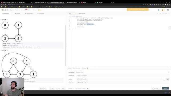Screen dimensions: 171x96
Task: Go back in the browser
Action: click(x=1, y=5)
